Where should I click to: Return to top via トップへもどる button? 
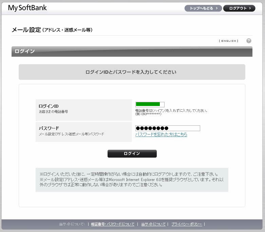point(203,8)
